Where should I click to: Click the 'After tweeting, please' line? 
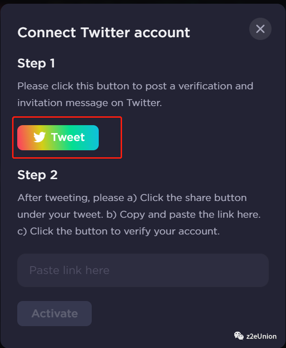pos(132,198)
